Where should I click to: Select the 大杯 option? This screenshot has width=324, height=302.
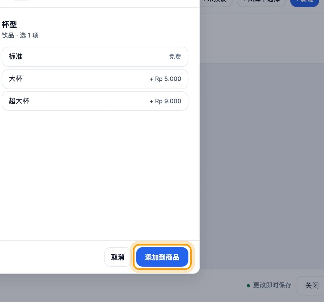click(95, 79)
